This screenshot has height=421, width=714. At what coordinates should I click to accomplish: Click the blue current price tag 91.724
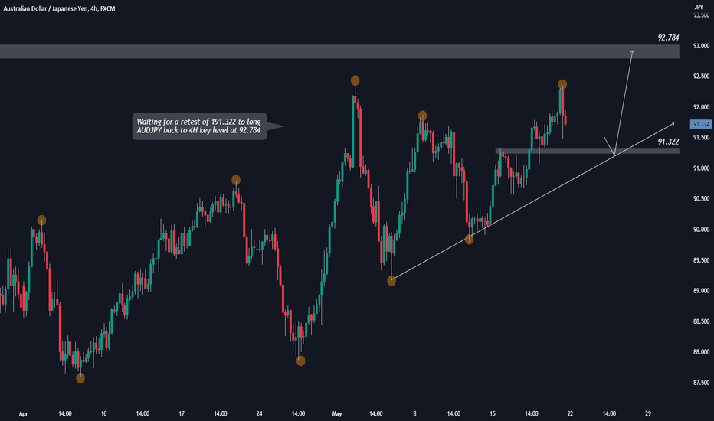click(x=700, y=124)
